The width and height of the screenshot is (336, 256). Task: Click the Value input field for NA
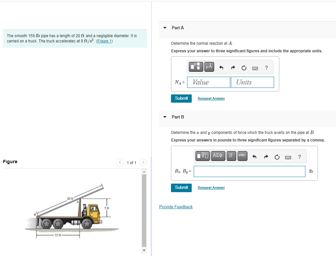[208, 82]
